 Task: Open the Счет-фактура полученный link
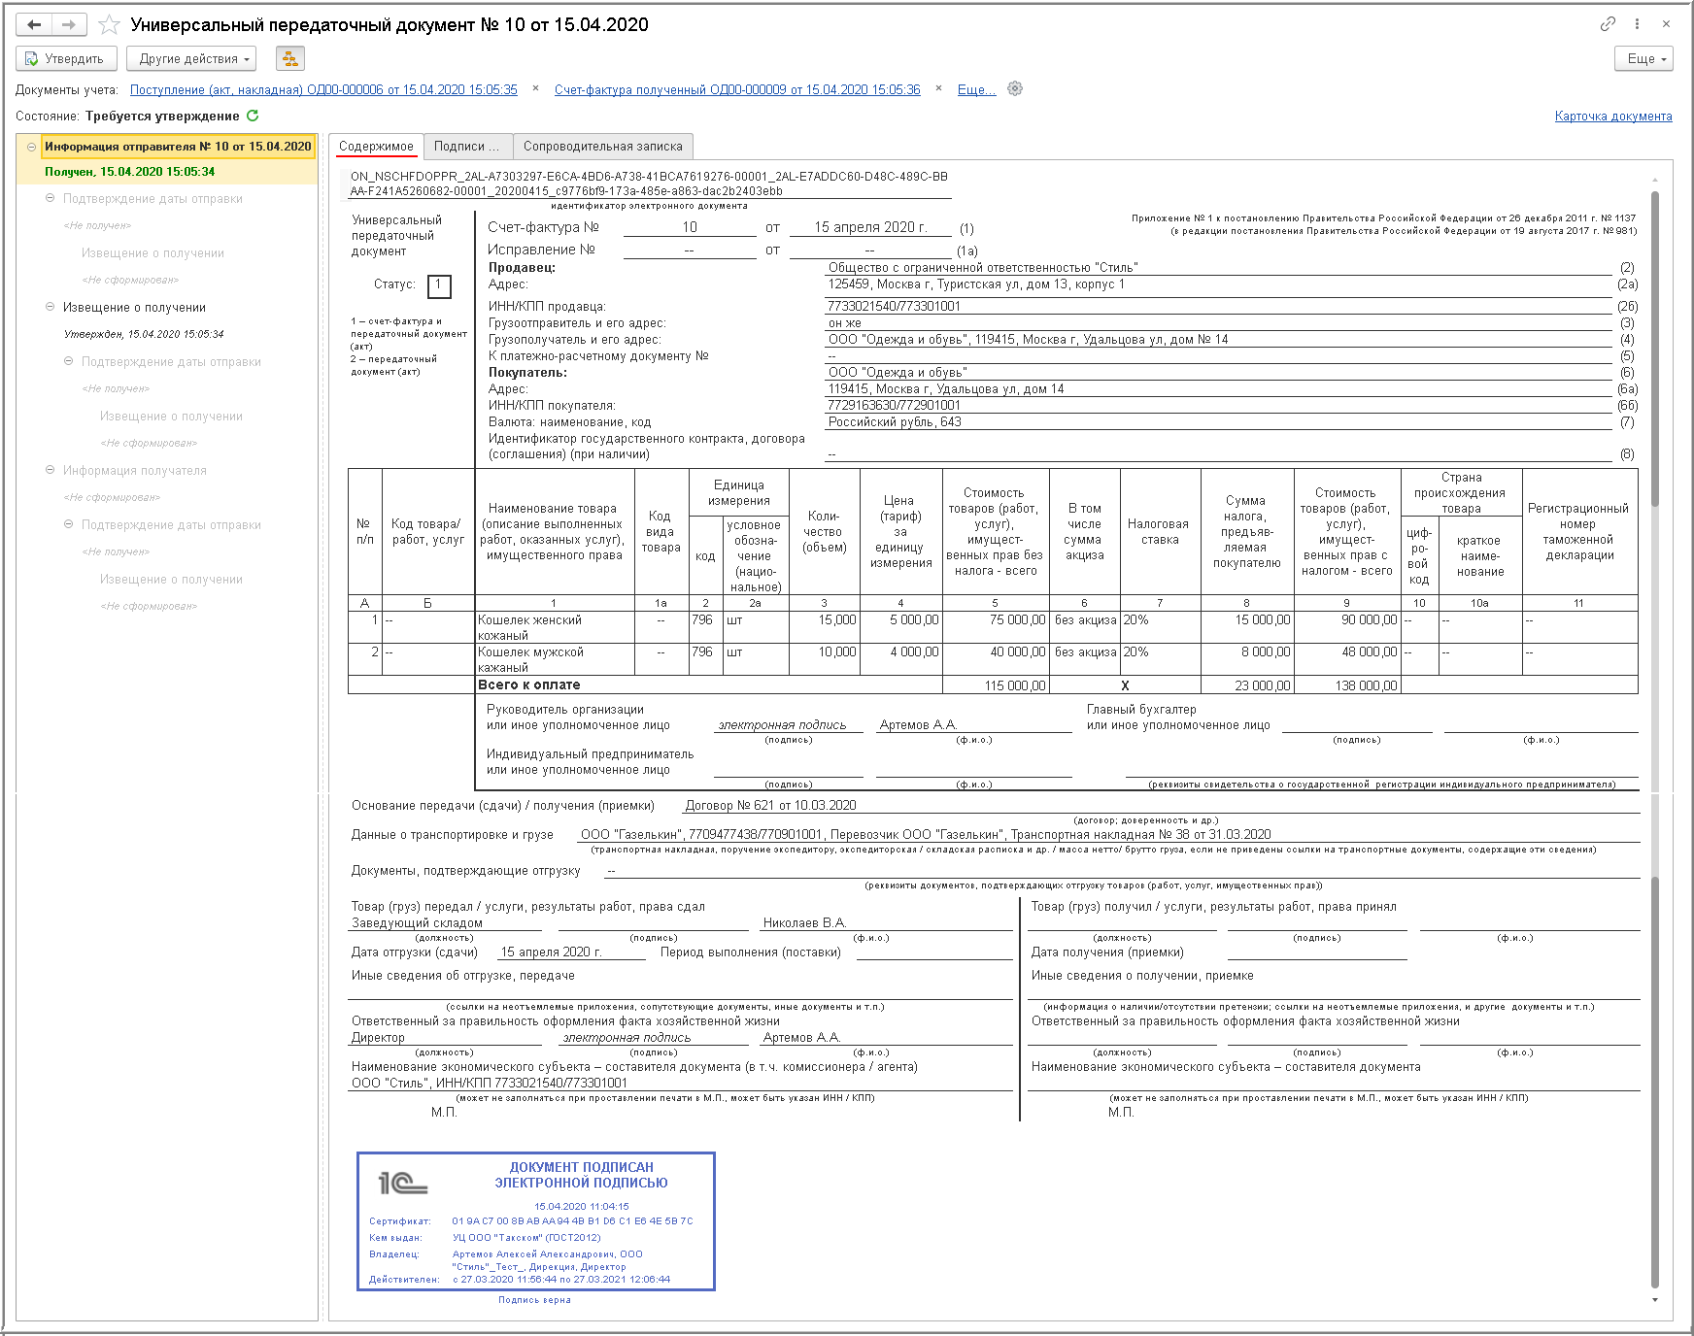[737, 89]
